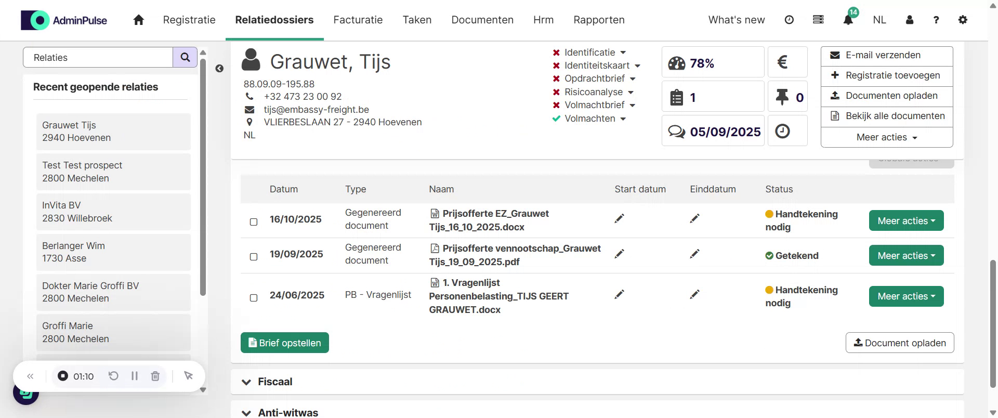
Task: Click the euro sign tile
Action: click(787, 62)
